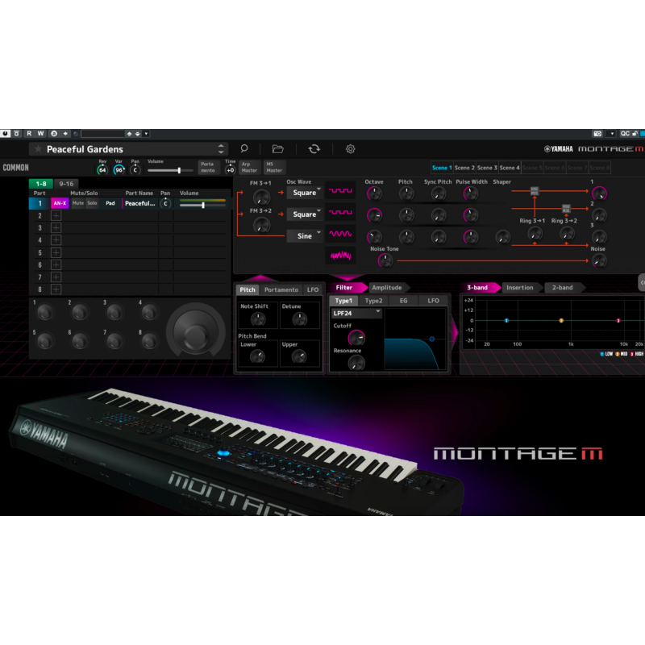This screenshot has height=645, width=645.
Task: Add a part in row 5 plus icon
Action: pyautogui.click(x=56, y=252)
